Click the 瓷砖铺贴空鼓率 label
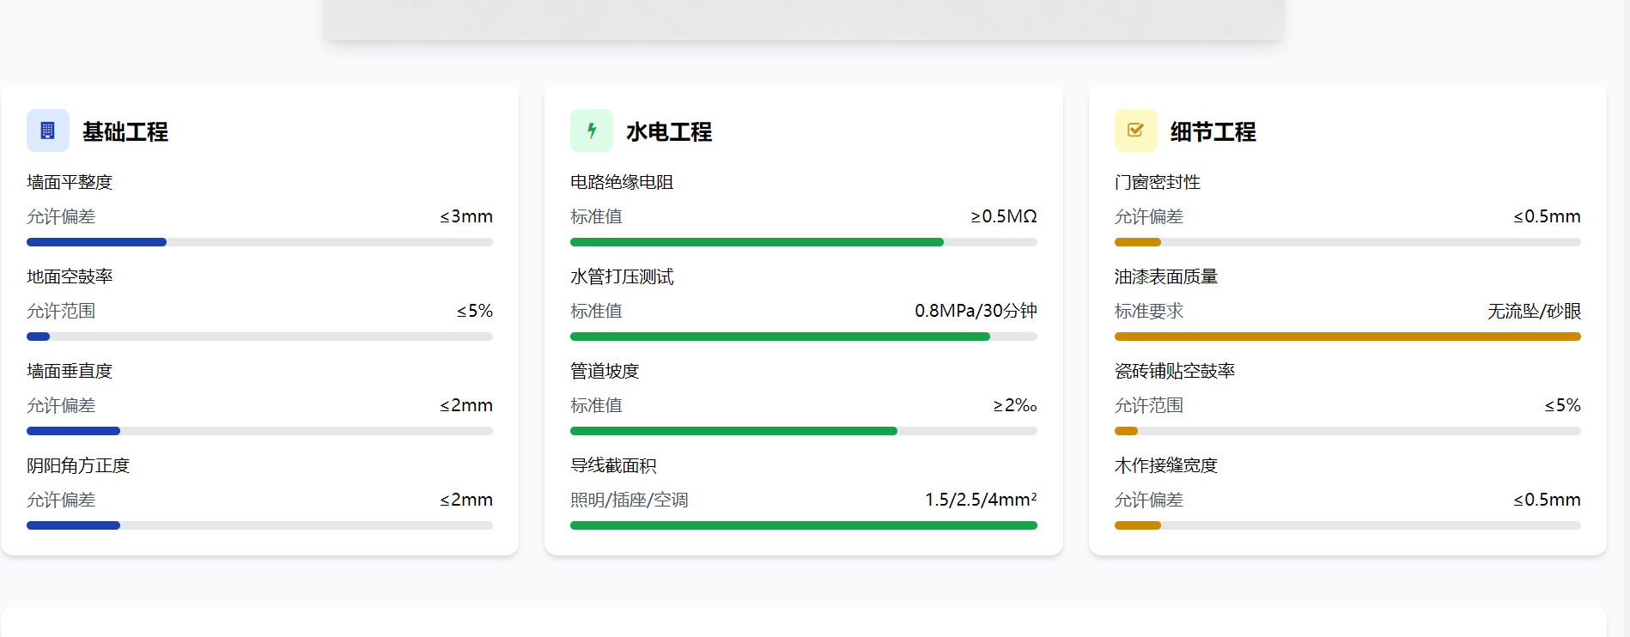This screenshot has width=1630, height=637. point(1175,371)
